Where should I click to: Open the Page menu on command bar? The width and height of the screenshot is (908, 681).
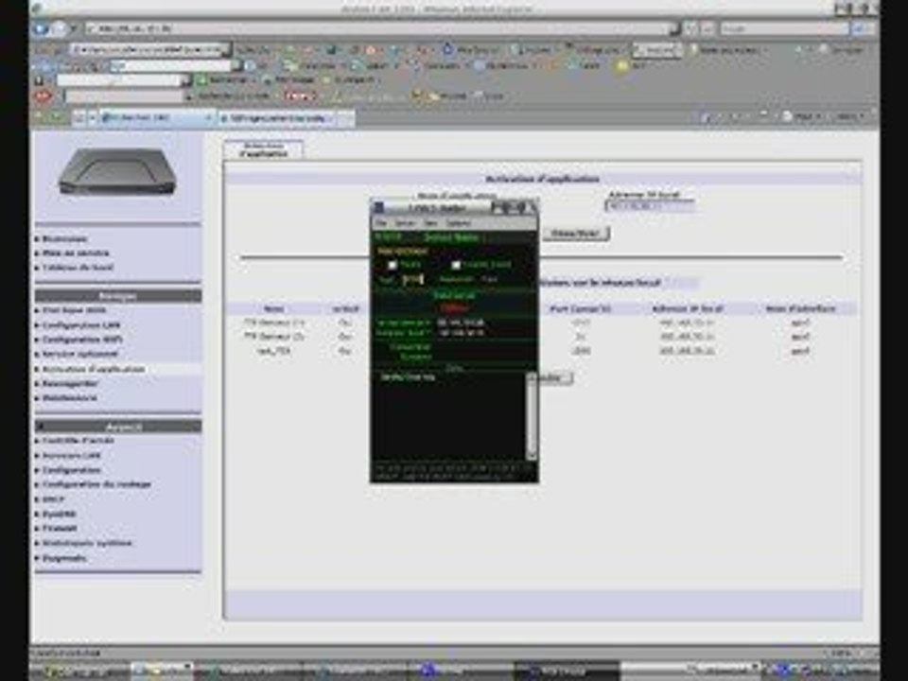click(802, 117)
